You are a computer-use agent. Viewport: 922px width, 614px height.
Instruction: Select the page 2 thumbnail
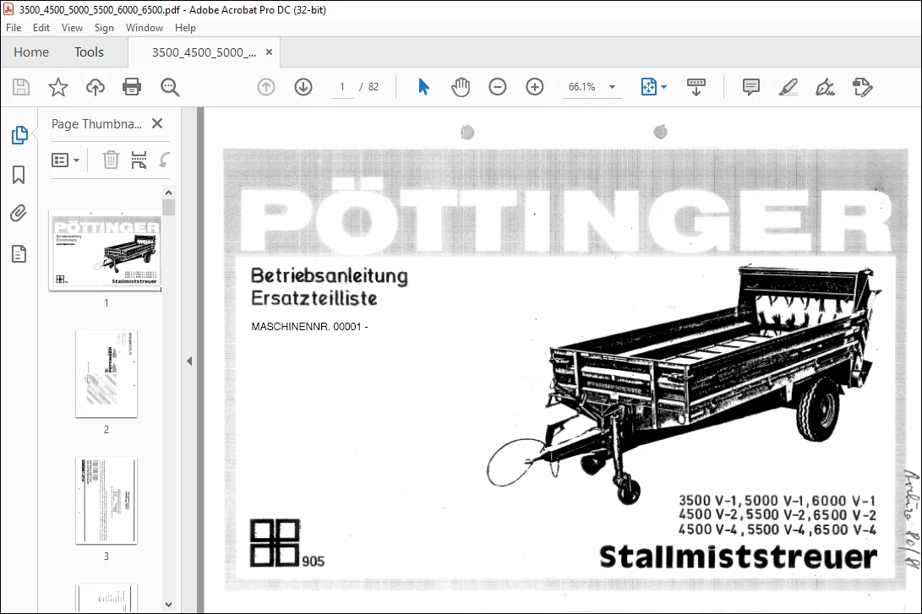click(106, 373)
